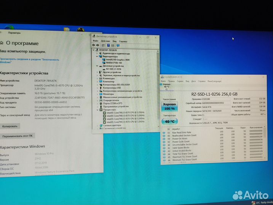Click the Forward arrow in Device Manager toolbar
273x205 pixels.
coord(98,45)
